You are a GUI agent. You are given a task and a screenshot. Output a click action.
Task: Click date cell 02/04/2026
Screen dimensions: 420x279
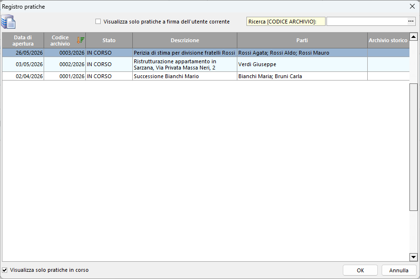point(23,76)
